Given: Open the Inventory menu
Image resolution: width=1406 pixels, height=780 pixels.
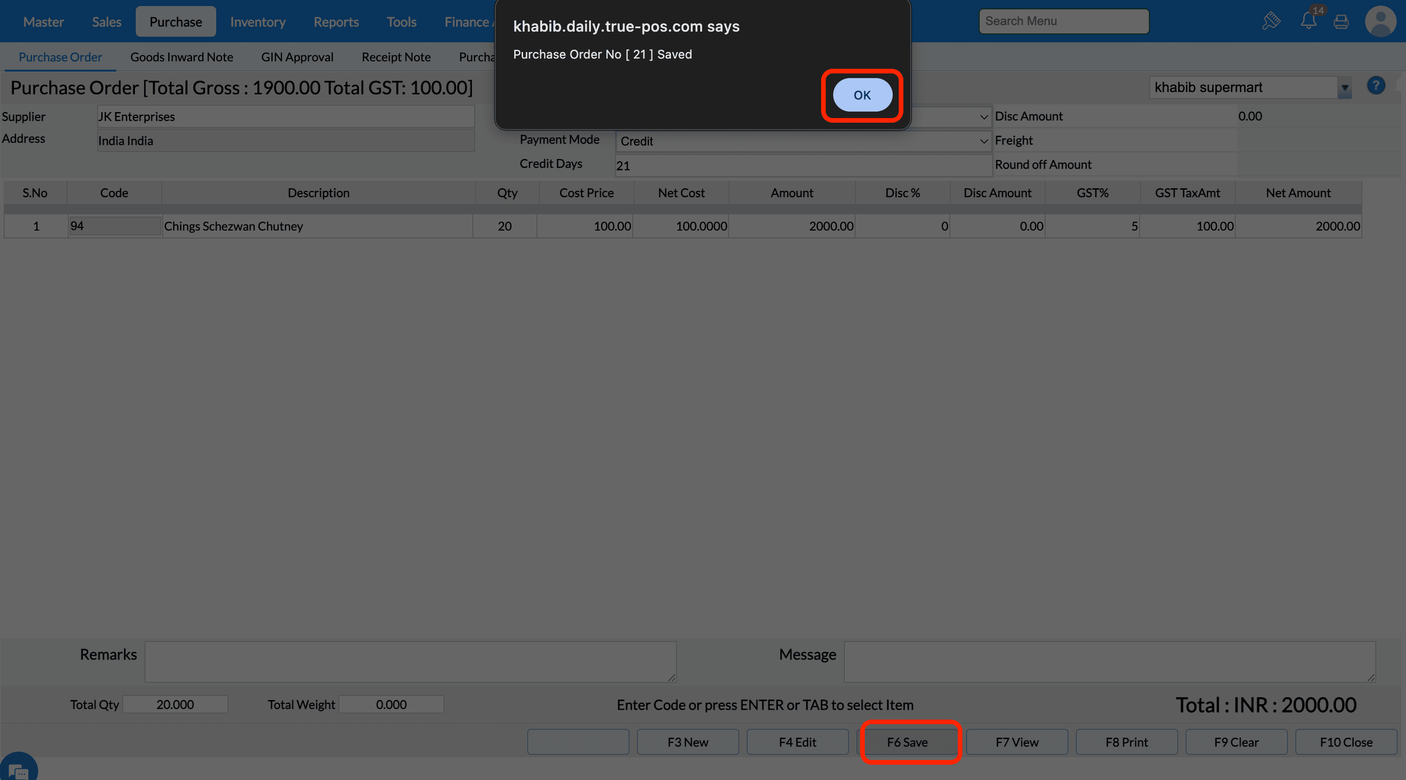Looking at the screenshot, I should pyautogui.click(x=258, y=22).
